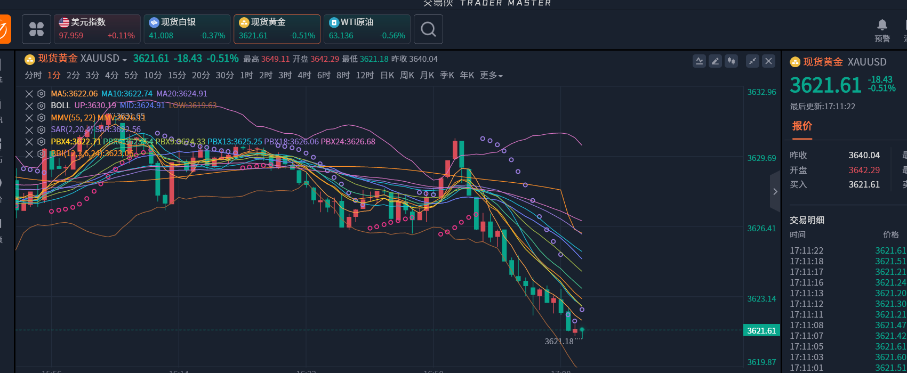Switch to the 15分 timeframe

(x=177, y=76)
